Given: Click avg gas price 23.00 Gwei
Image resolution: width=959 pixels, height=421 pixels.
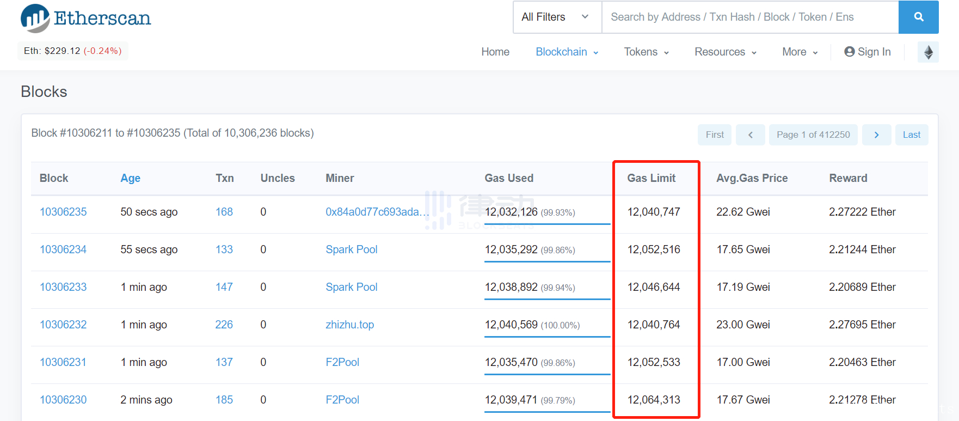Looking at the screenshot, I should click(743, 325).
